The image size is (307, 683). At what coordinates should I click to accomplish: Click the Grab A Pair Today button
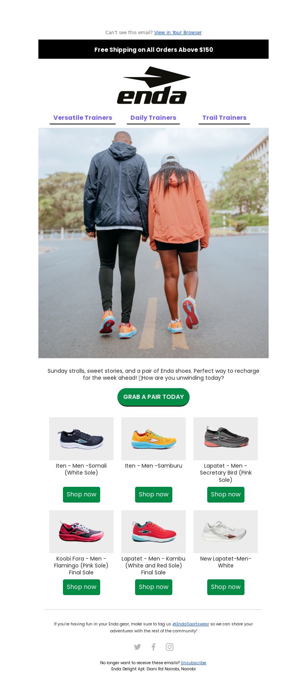tap(153, 397)
